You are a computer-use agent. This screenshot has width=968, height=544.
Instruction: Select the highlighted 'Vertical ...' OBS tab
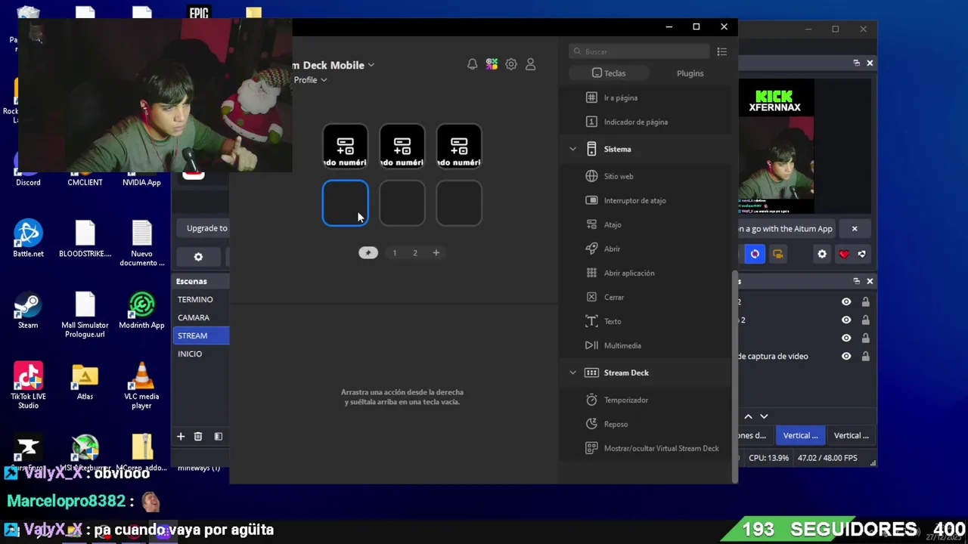[800, 435]
